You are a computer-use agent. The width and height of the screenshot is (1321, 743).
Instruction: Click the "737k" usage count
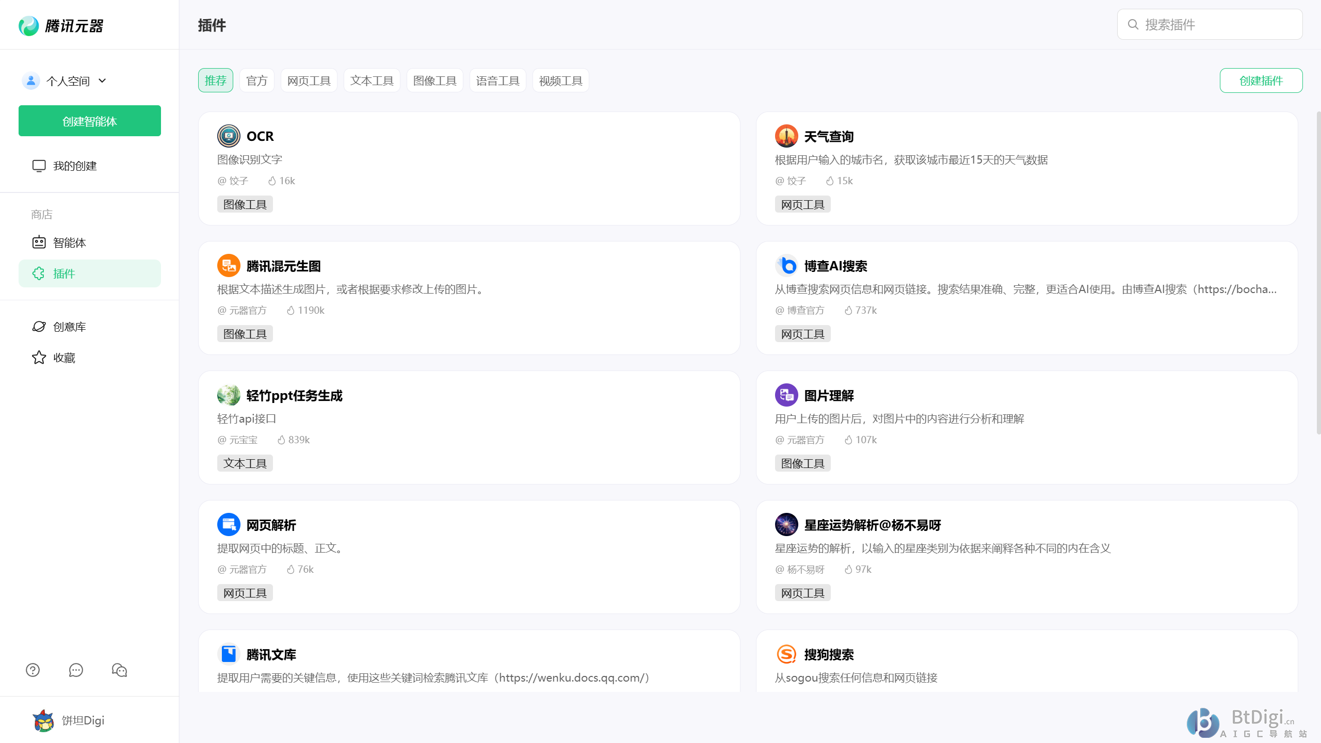pyautogui.click(x=866, y=310)
